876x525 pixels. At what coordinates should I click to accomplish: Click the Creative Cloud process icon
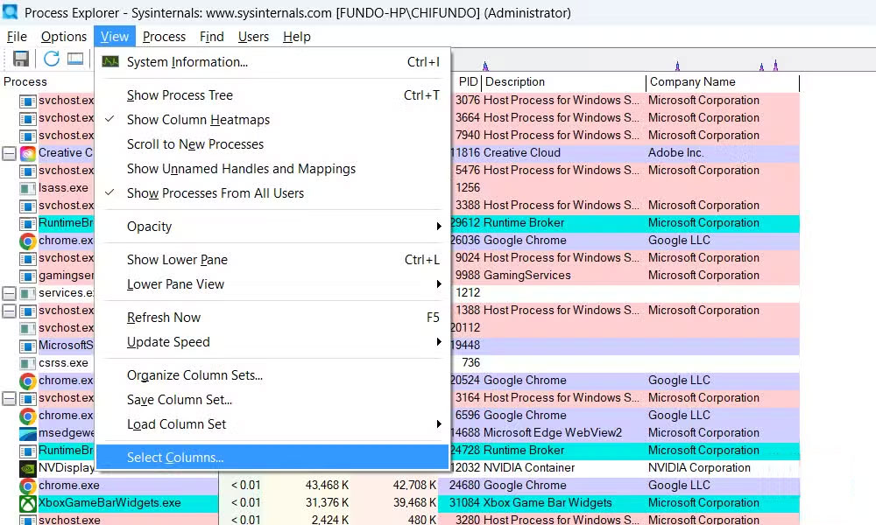[x=27, y=153]
